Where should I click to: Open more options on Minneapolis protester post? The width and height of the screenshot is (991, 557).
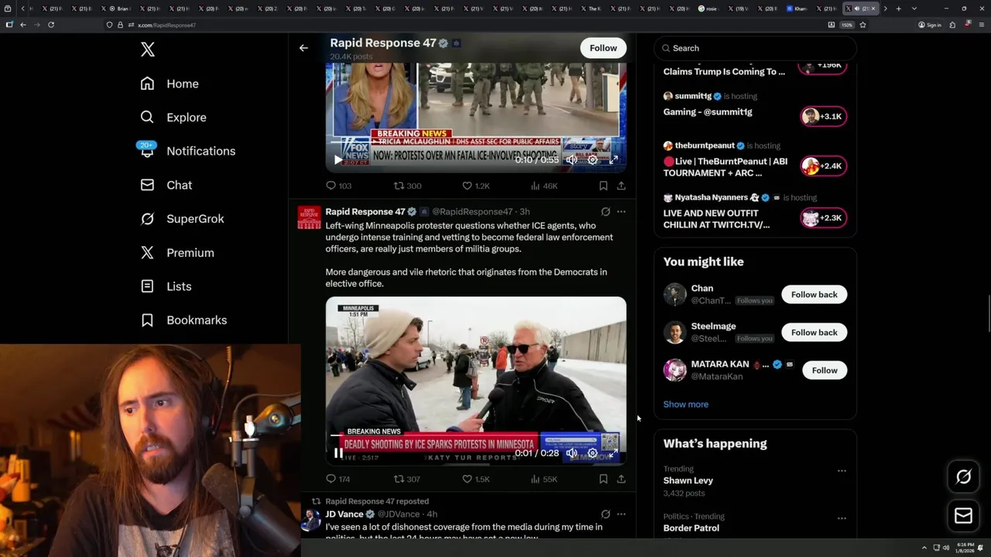click(621, 211)
